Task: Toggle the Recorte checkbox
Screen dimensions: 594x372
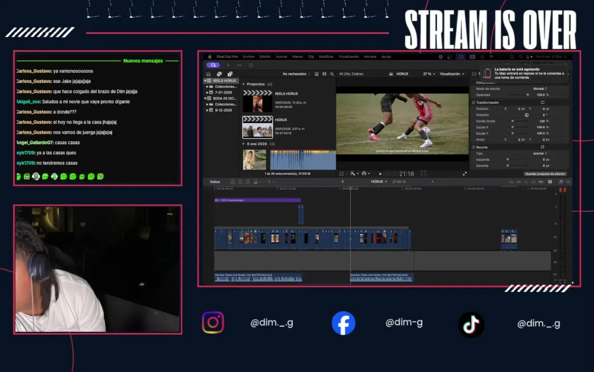Action: [x=473, y=147]
